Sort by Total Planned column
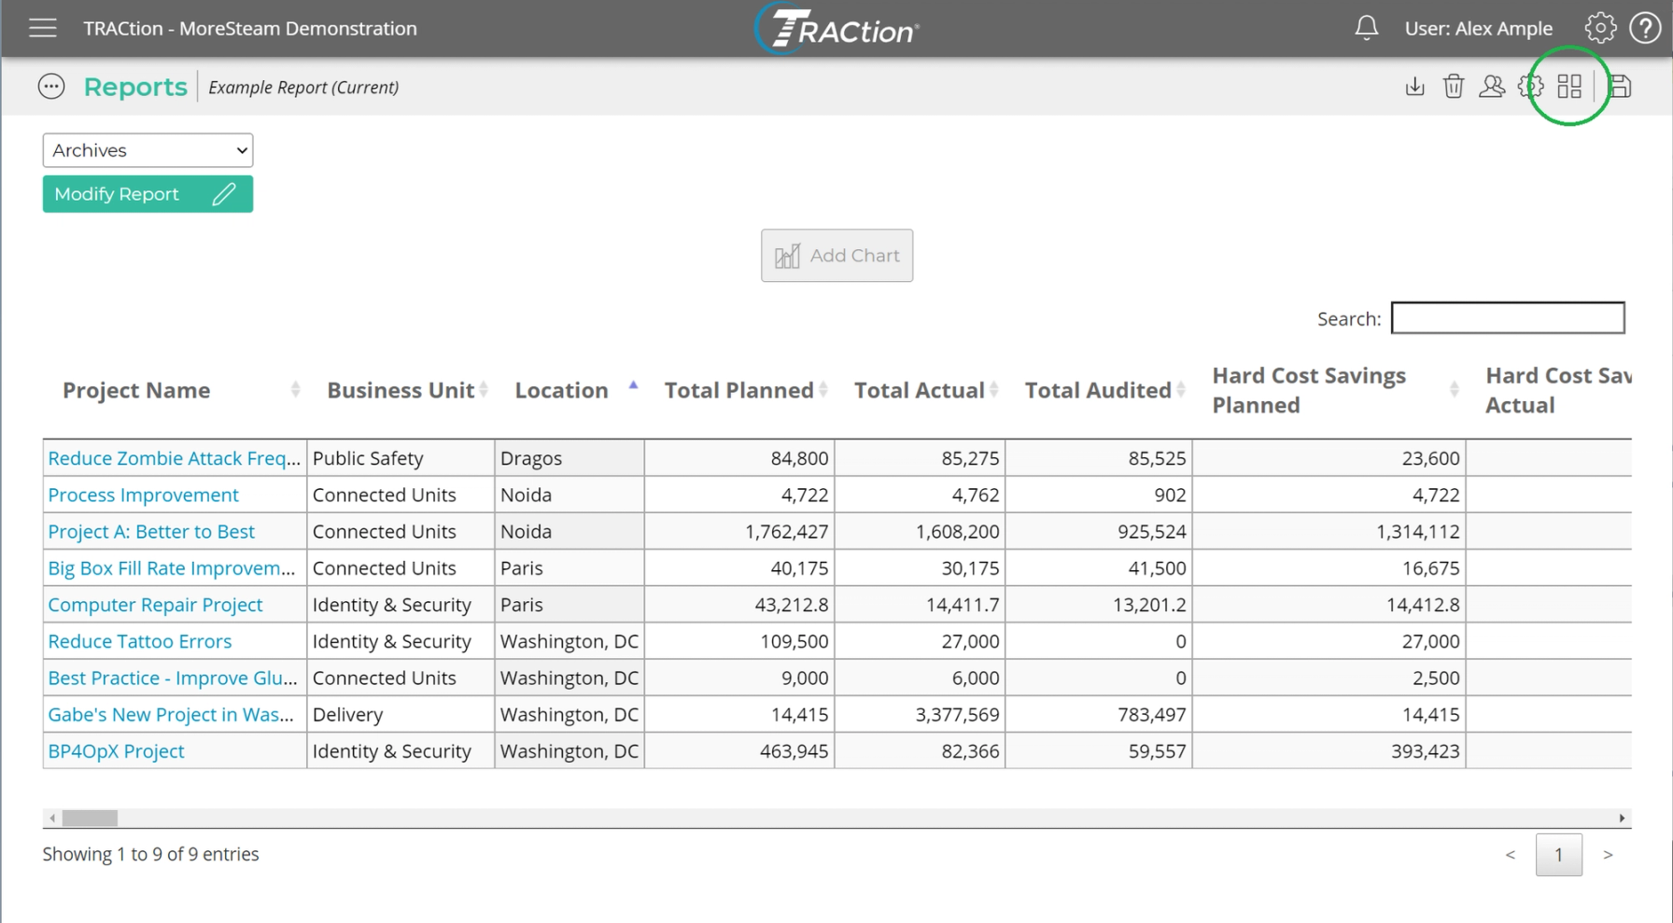Viewport: 1673px width, 923px height. click(739, 390)
